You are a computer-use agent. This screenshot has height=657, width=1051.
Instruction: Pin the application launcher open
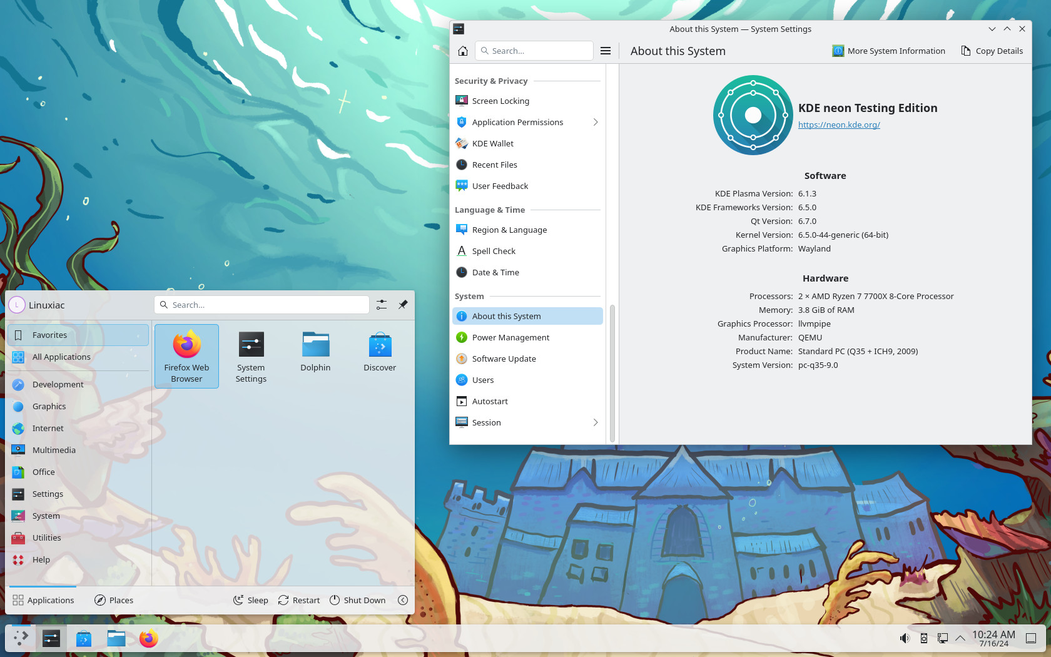click(403, 305)
